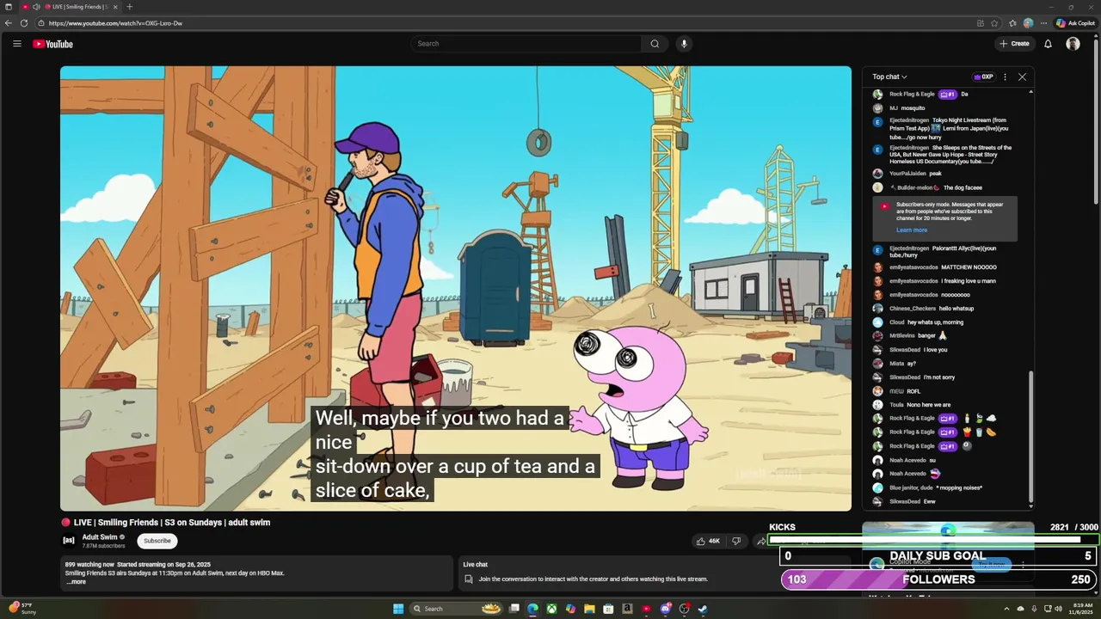Viewport: 1101px width, 619px height.
Task: Start voice search with microphone icon
Action: click(684, 44)
